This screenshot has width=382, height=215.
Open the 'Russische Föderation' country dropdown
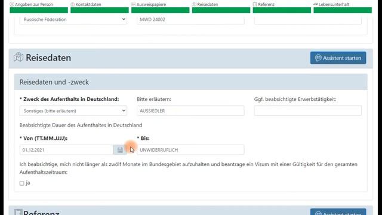click(73, 20)
